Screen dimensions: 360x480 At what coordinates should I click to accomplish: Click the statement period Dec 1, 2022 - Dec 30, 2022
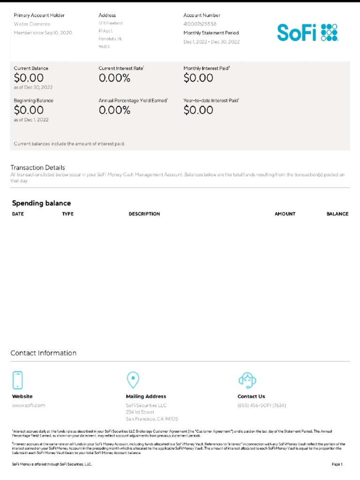click(x=211, y=42)
